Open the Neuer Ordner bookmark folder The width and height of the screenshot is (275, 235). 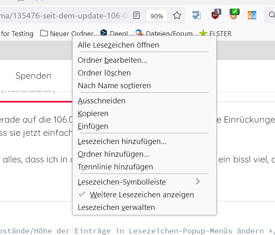[67, 34]
